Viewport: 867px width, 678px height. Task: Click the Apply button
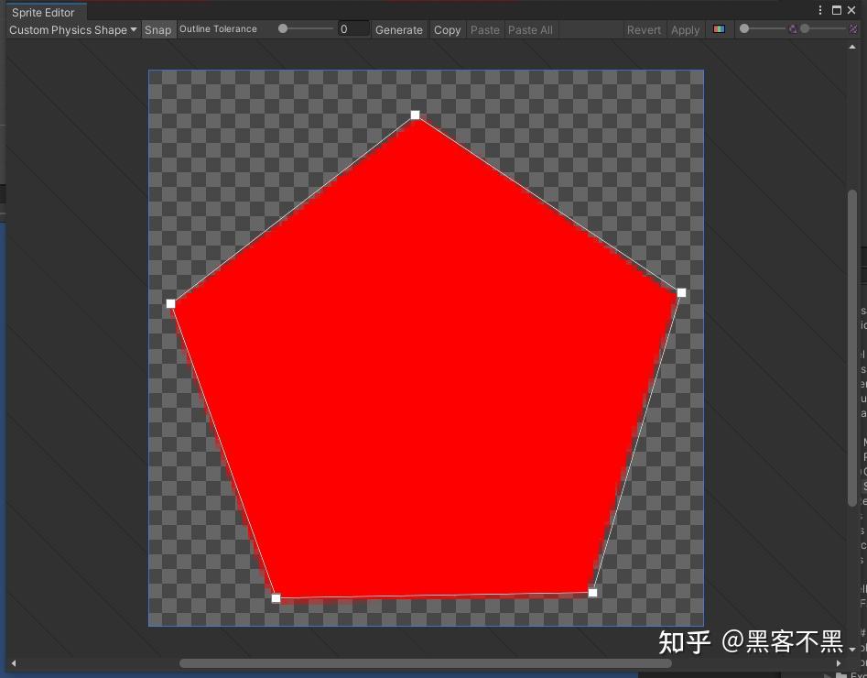pyautogui.click(x=685, y=30)
